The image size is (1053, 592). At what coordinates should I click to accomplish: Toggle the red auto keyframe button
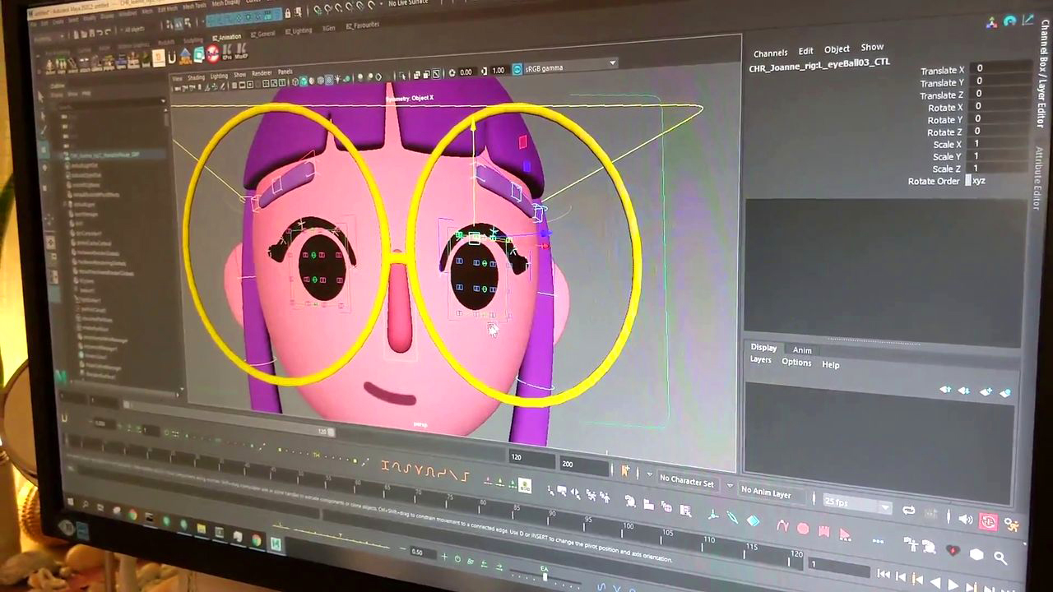(989, 522)
